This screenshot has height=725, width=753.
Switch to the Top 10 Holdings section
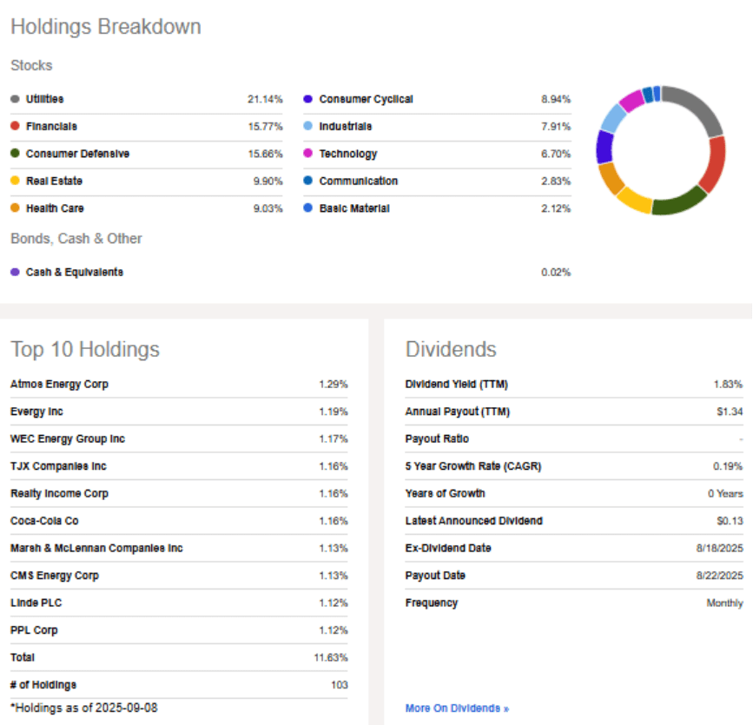point(85,348)
